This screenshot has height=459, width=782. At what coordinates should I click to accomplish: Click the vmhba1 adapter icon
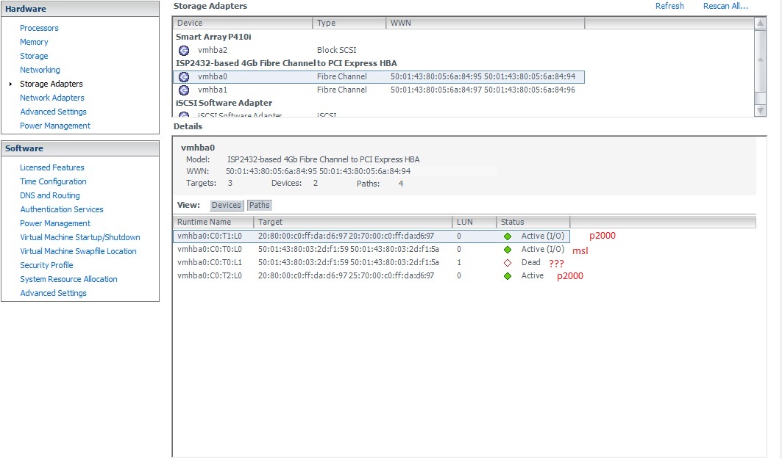click(184, 90)
